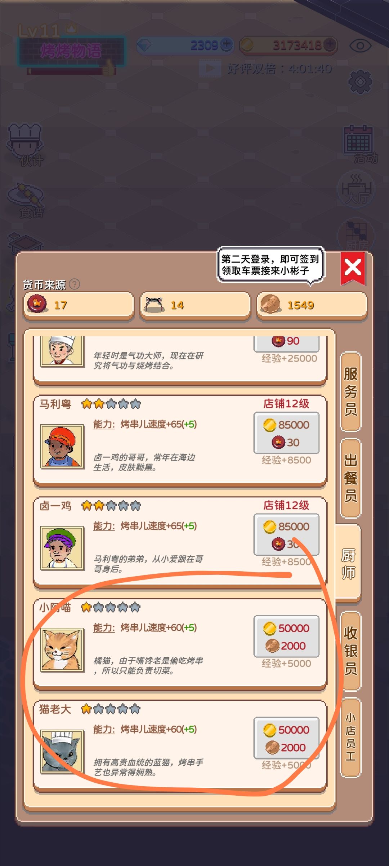This screenshot has width=389, height=866.
Task: Close the staff hiring panel
Action: 353,268
